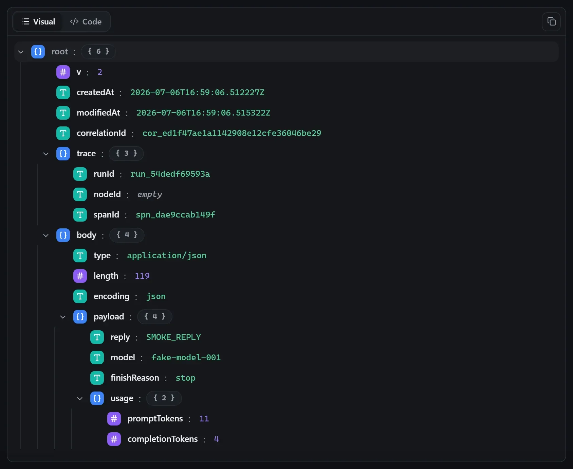Click the text icon beside nodeId
Screen dimensions: 573x469
[80, 194]
